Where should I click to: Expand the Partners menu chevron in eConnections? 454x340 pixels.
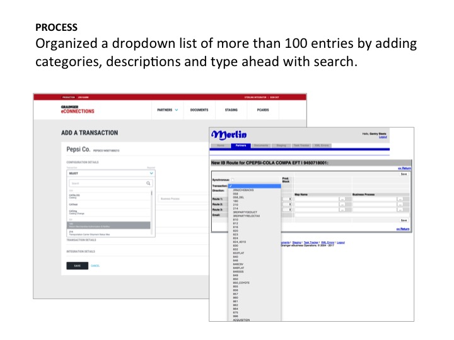tap(177, 110)
